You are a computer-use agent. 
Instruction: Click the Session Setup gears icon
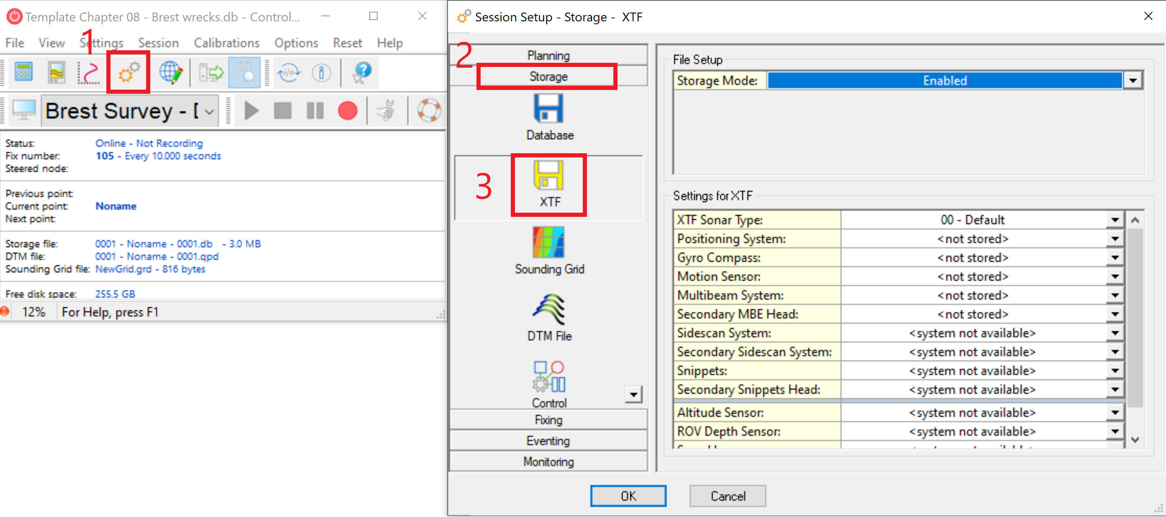point(129,72)
